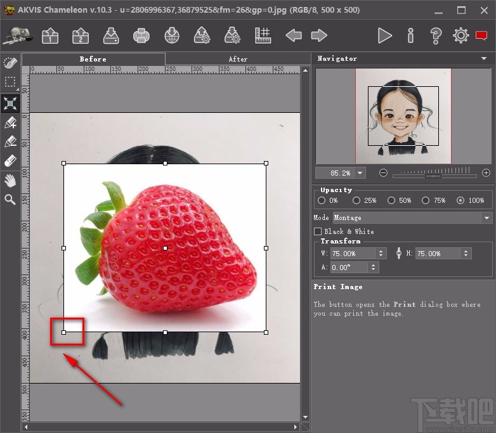Open program information dialog
Viewport: 496px width, 433px height.
(x=410, y=36)
